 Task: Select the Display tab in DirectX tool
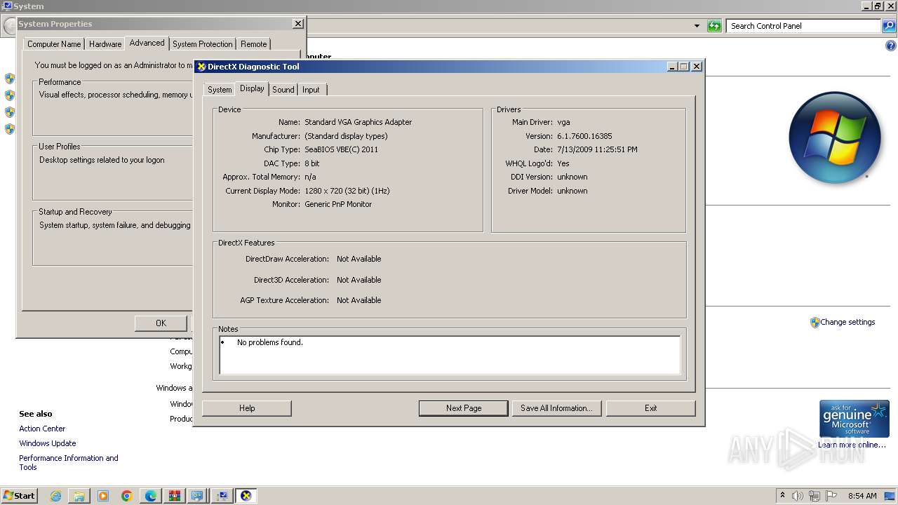click(x=252, y=88)
